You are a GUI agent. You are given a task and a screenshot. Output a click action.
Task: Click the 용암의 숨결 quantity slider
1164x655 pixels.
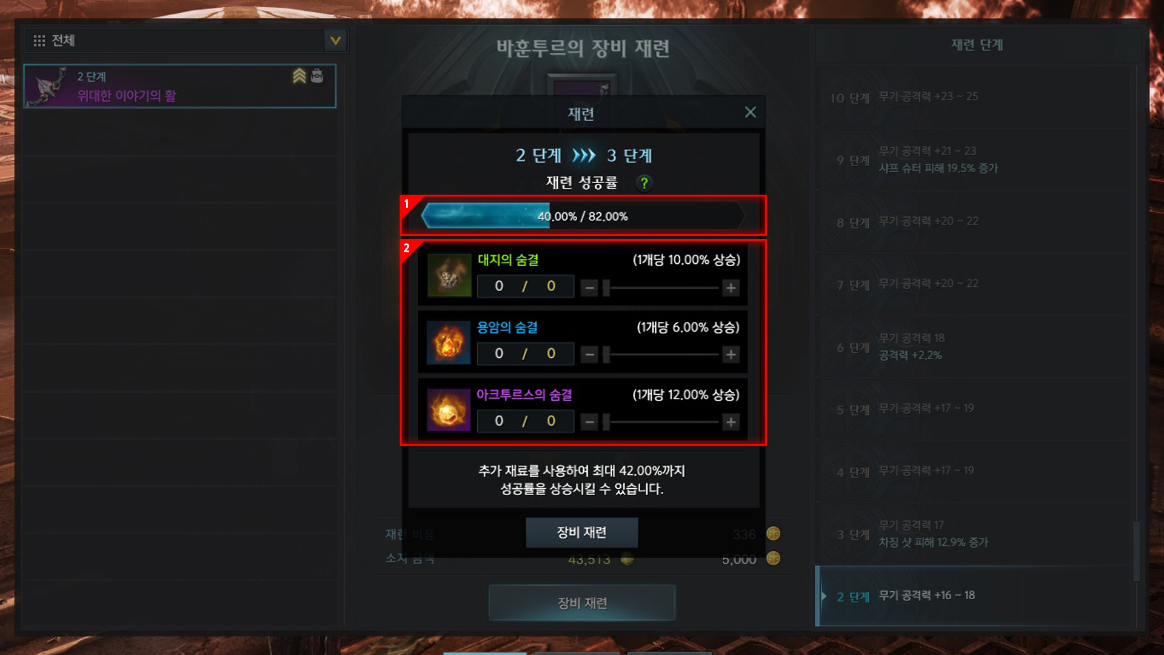point(661,354)
